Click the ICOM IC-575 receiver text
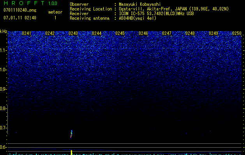This screenshot has height=155, width=245. (156, 14)
